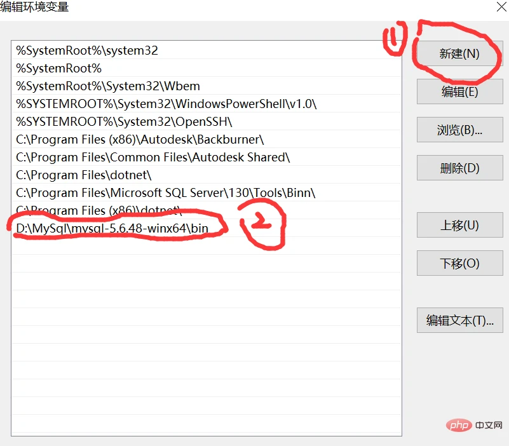Screen dimensions: 509x446
Task: Open folder browser with 浏览(B)...
Action: (x=459, y=130)
